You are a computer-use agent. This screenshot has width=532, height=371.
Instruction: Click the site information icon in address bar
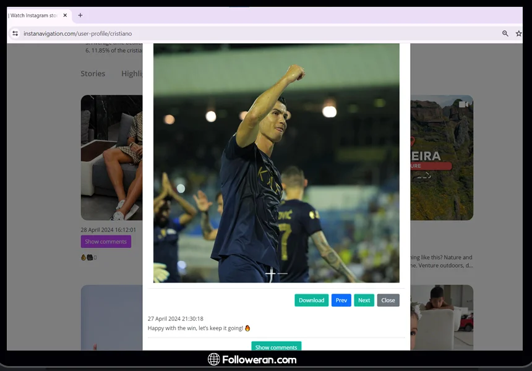pos(15,33)
